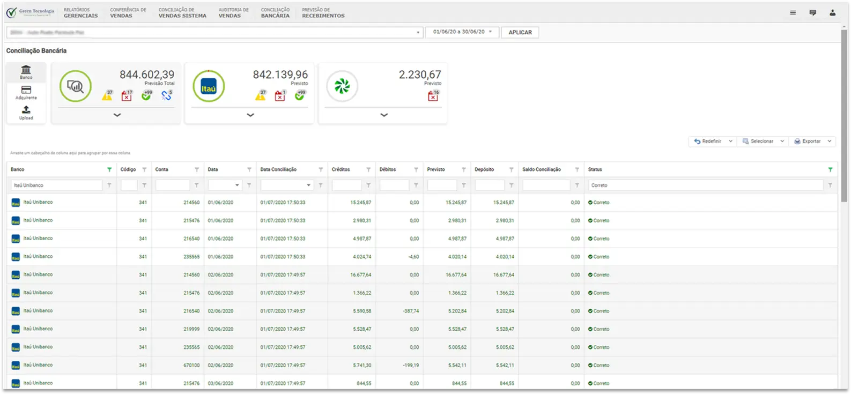The image size is (851, 394).
Task: Open the Exportar dropdown arrow
Action: coord(830,142)
